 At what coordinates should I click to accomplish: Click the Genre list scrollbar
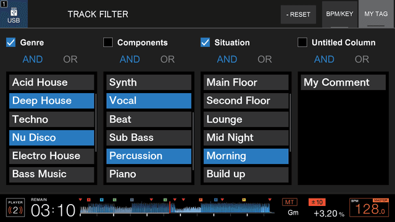click(96, 123)
